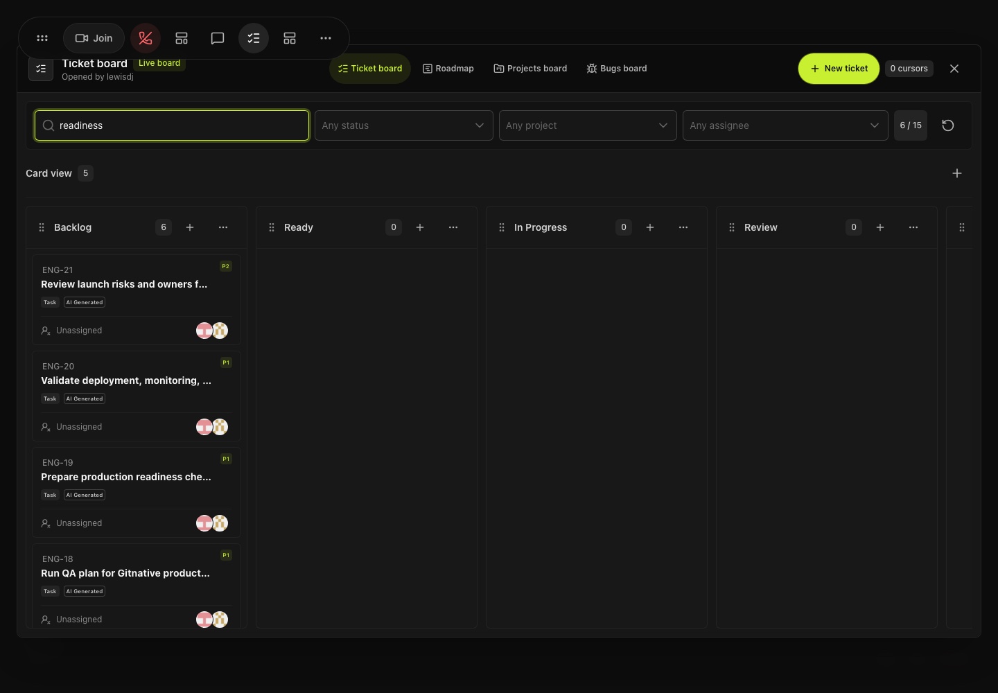
Task: Add a view with Card view plus
Action: pos(957,173)
